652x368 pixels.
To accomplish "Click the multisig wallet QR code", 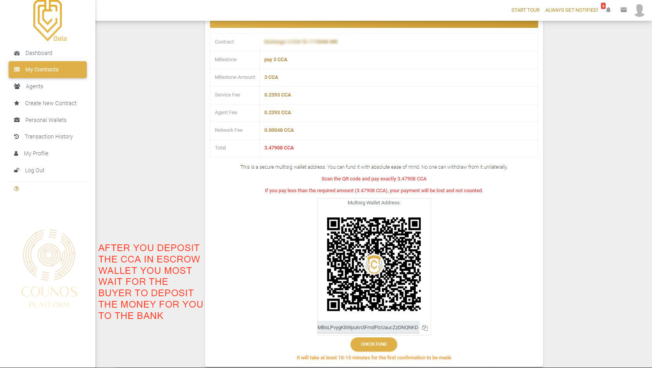I will pyautogui.click(x=374, y=264).
